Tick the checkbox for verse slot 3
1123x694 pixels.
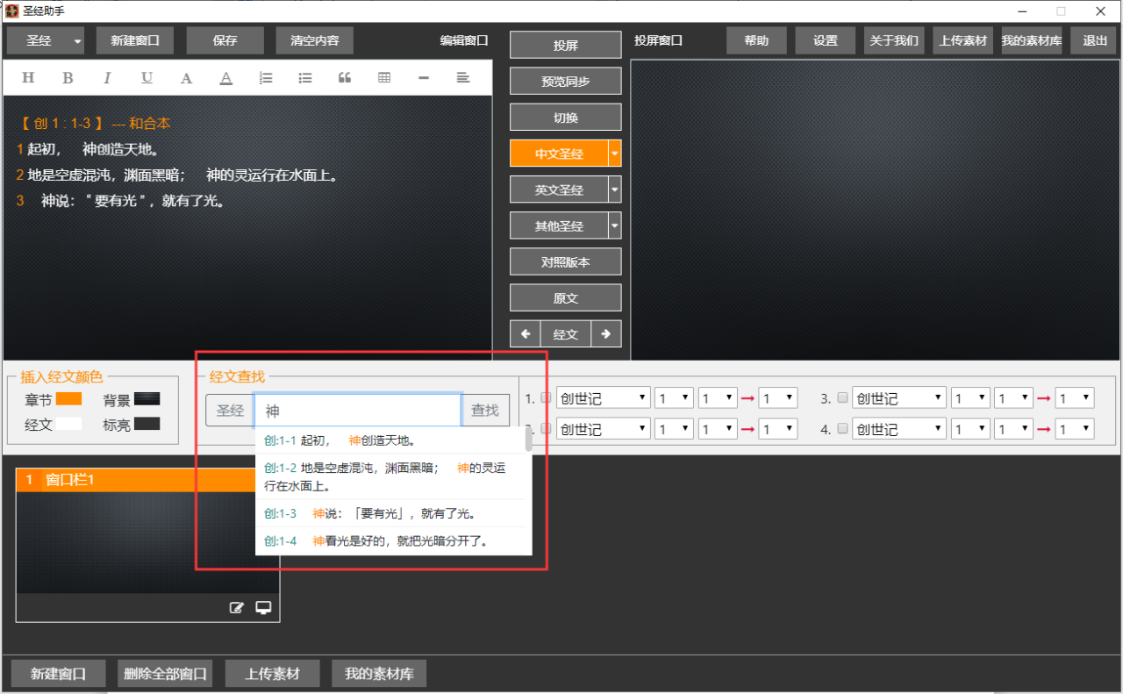[842, 397]
